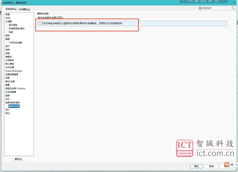This screenshot has width=238, height=172.
Task: Select 解除的消息 in the options tree
Action: (x=14, y=106)
